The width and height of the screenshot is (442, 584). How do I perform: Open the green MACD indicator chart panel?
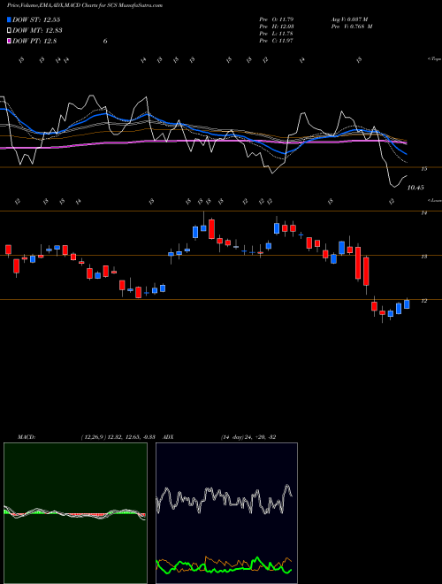pyautogui.click(x=75, y=513)
